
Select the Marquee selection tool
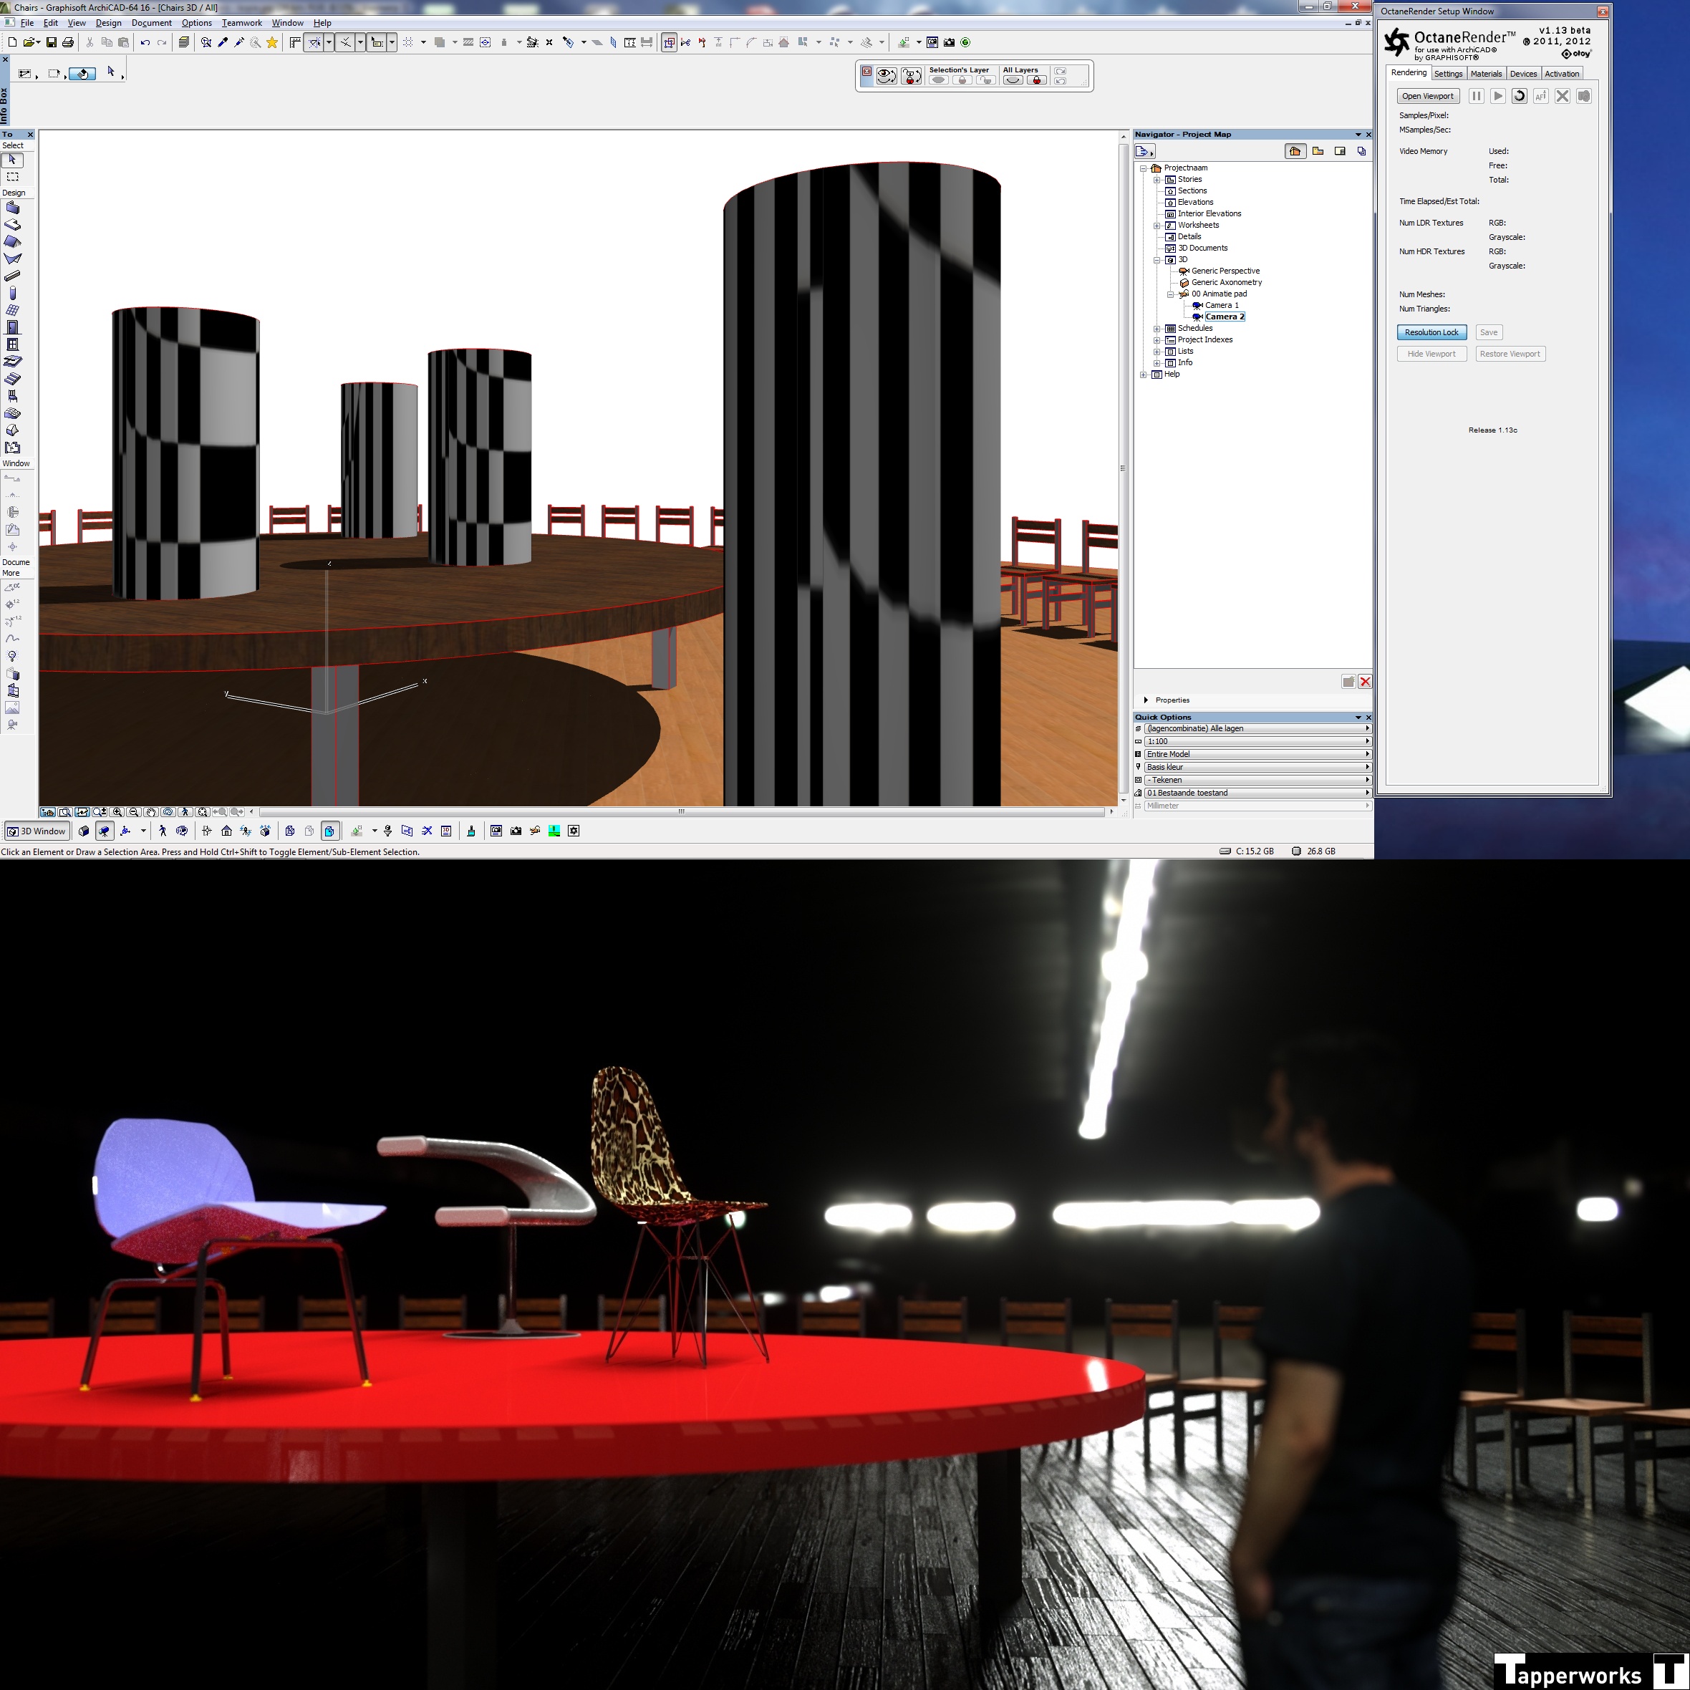12,177
